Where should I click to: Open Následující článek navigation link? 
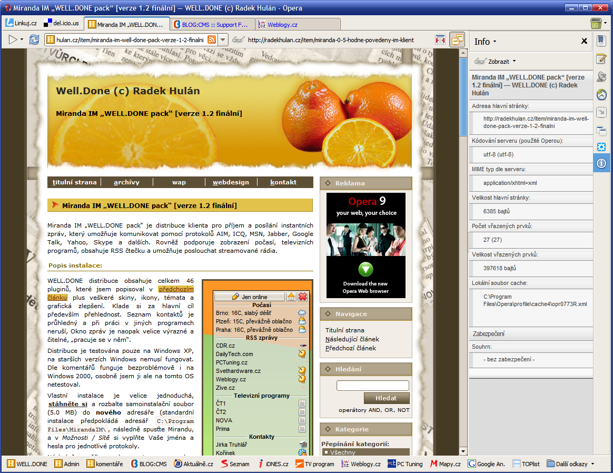point(352,339)
